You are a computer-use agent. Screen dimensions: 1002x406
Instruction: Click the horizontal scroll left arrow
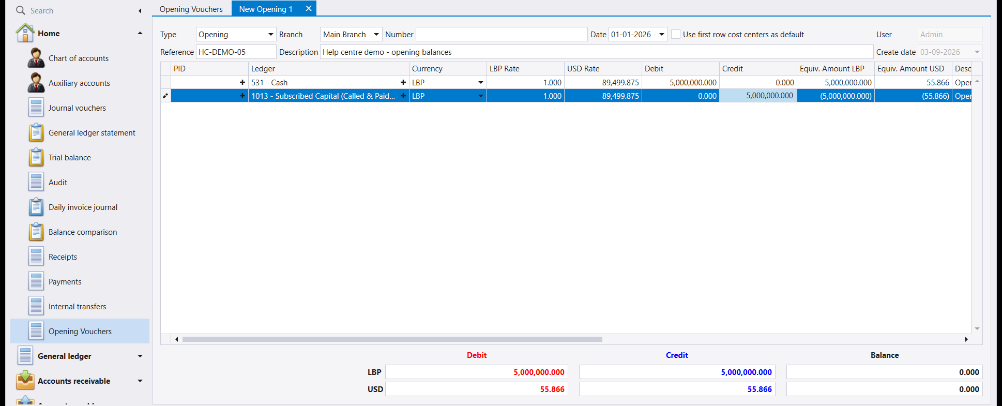tap(177, 339)
